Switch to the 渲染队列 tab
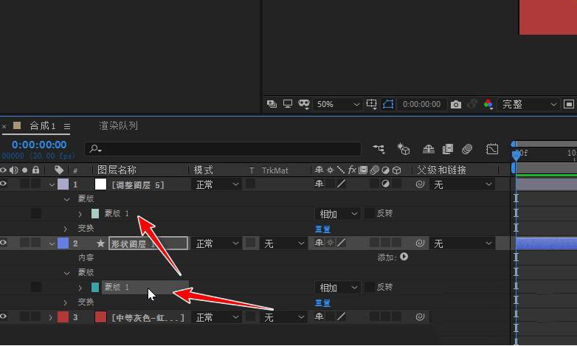 (119, 126)
